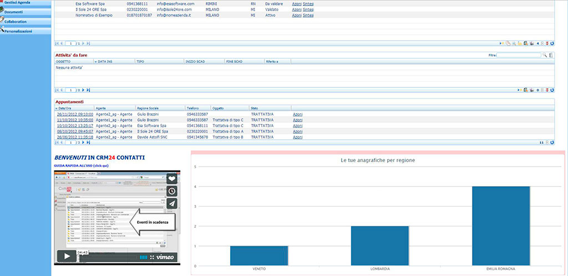
Task: Share the video with paper plane icon
Action: 172,203
